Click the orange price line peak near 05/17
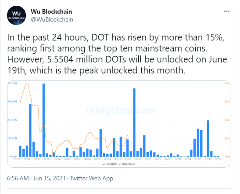 point(27,84)
